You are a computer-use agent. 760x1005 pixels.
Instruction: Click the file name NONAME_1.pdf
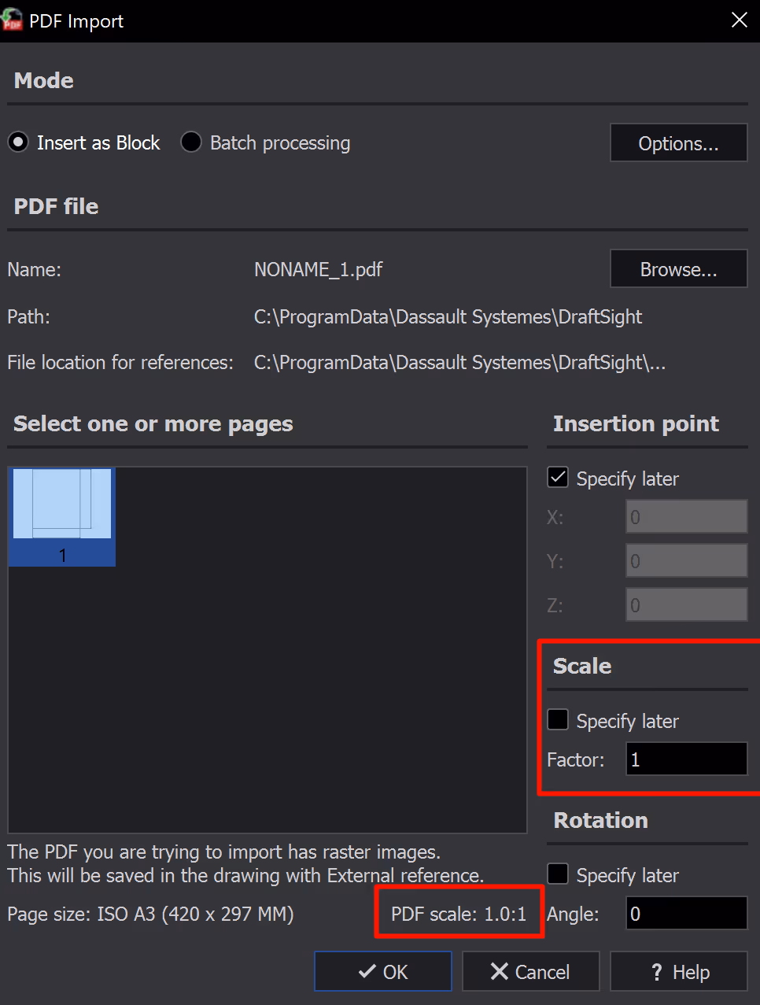coord(318,270)
